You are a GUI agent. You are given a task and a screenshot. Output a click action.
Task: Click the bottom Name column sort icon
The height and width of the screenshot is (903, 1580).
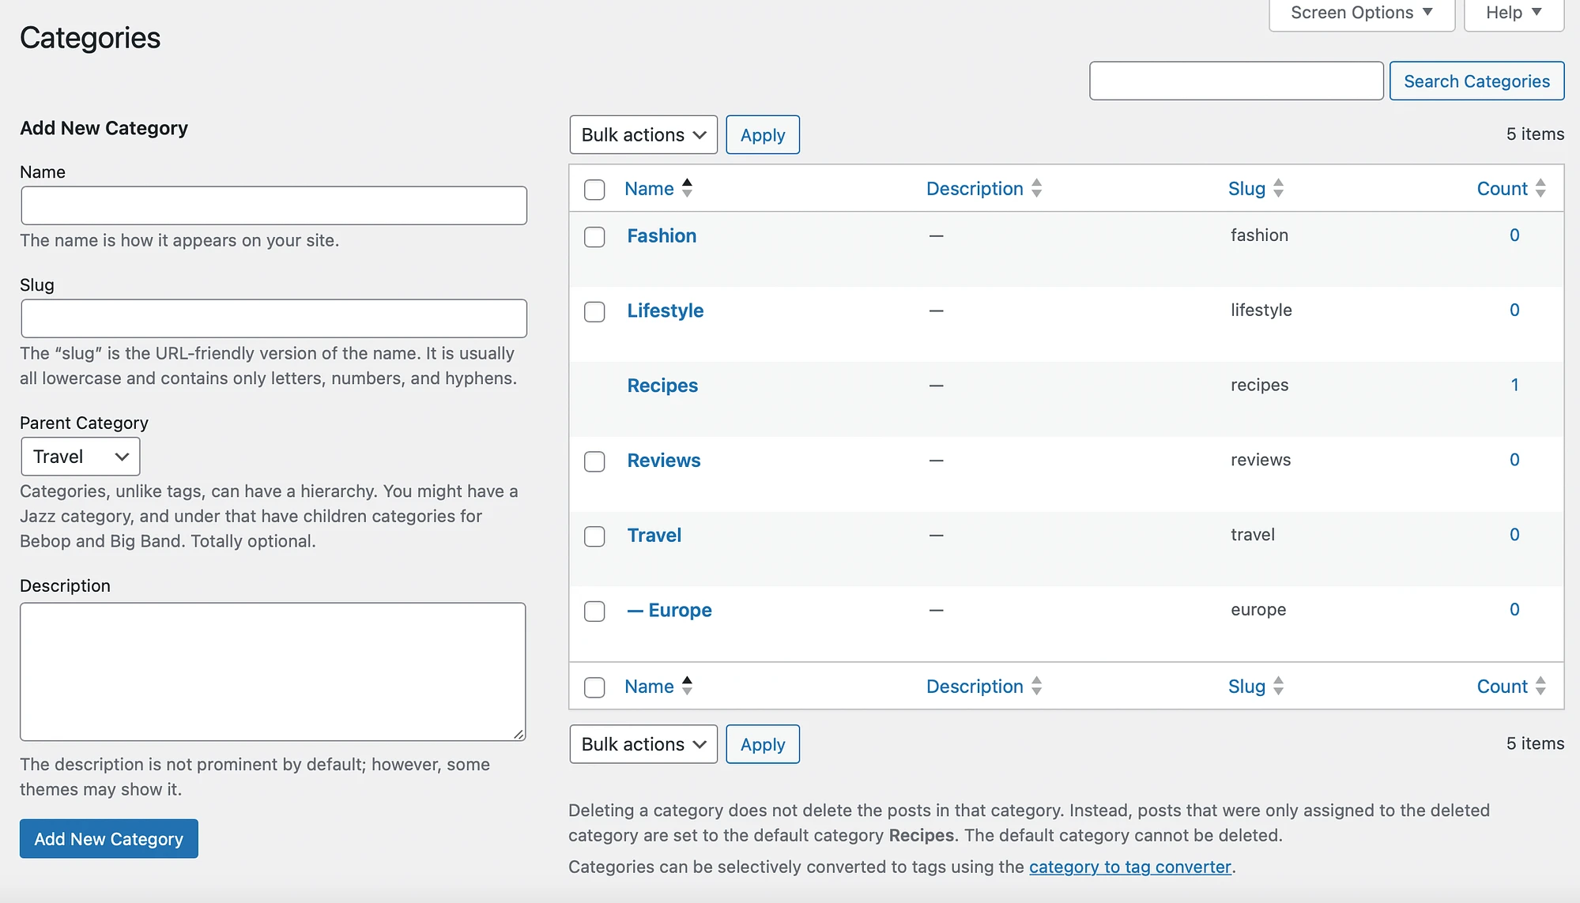pos(689,685)
